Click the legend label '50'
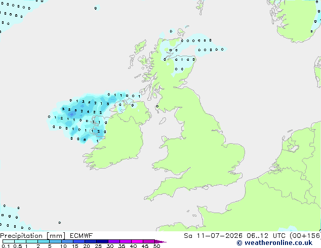Screen dimensions: 321x248 156,246
